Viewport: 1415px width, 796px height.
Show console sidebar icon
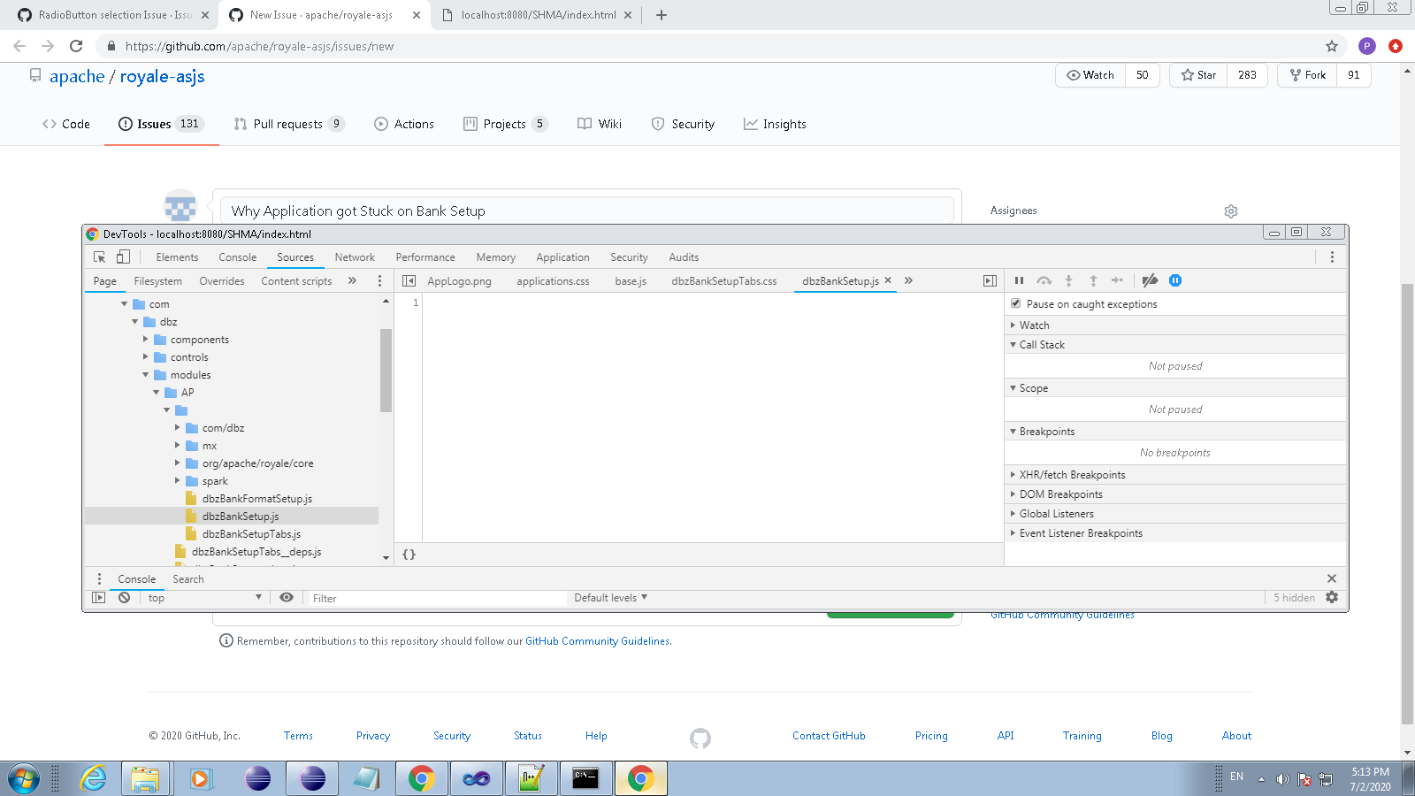pos(99,598)
